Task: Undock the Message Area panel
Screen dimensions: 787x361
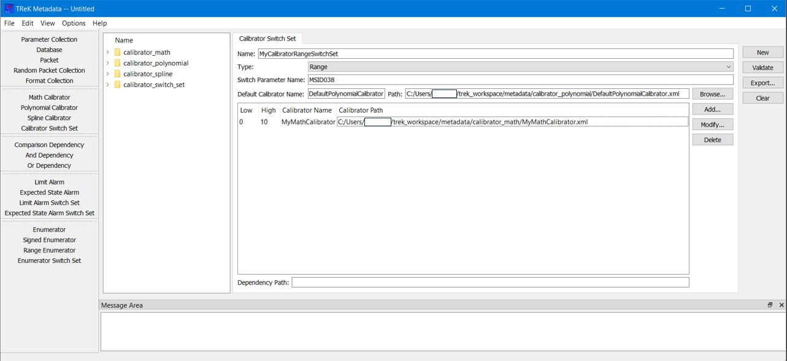Action: pos(770,305)
